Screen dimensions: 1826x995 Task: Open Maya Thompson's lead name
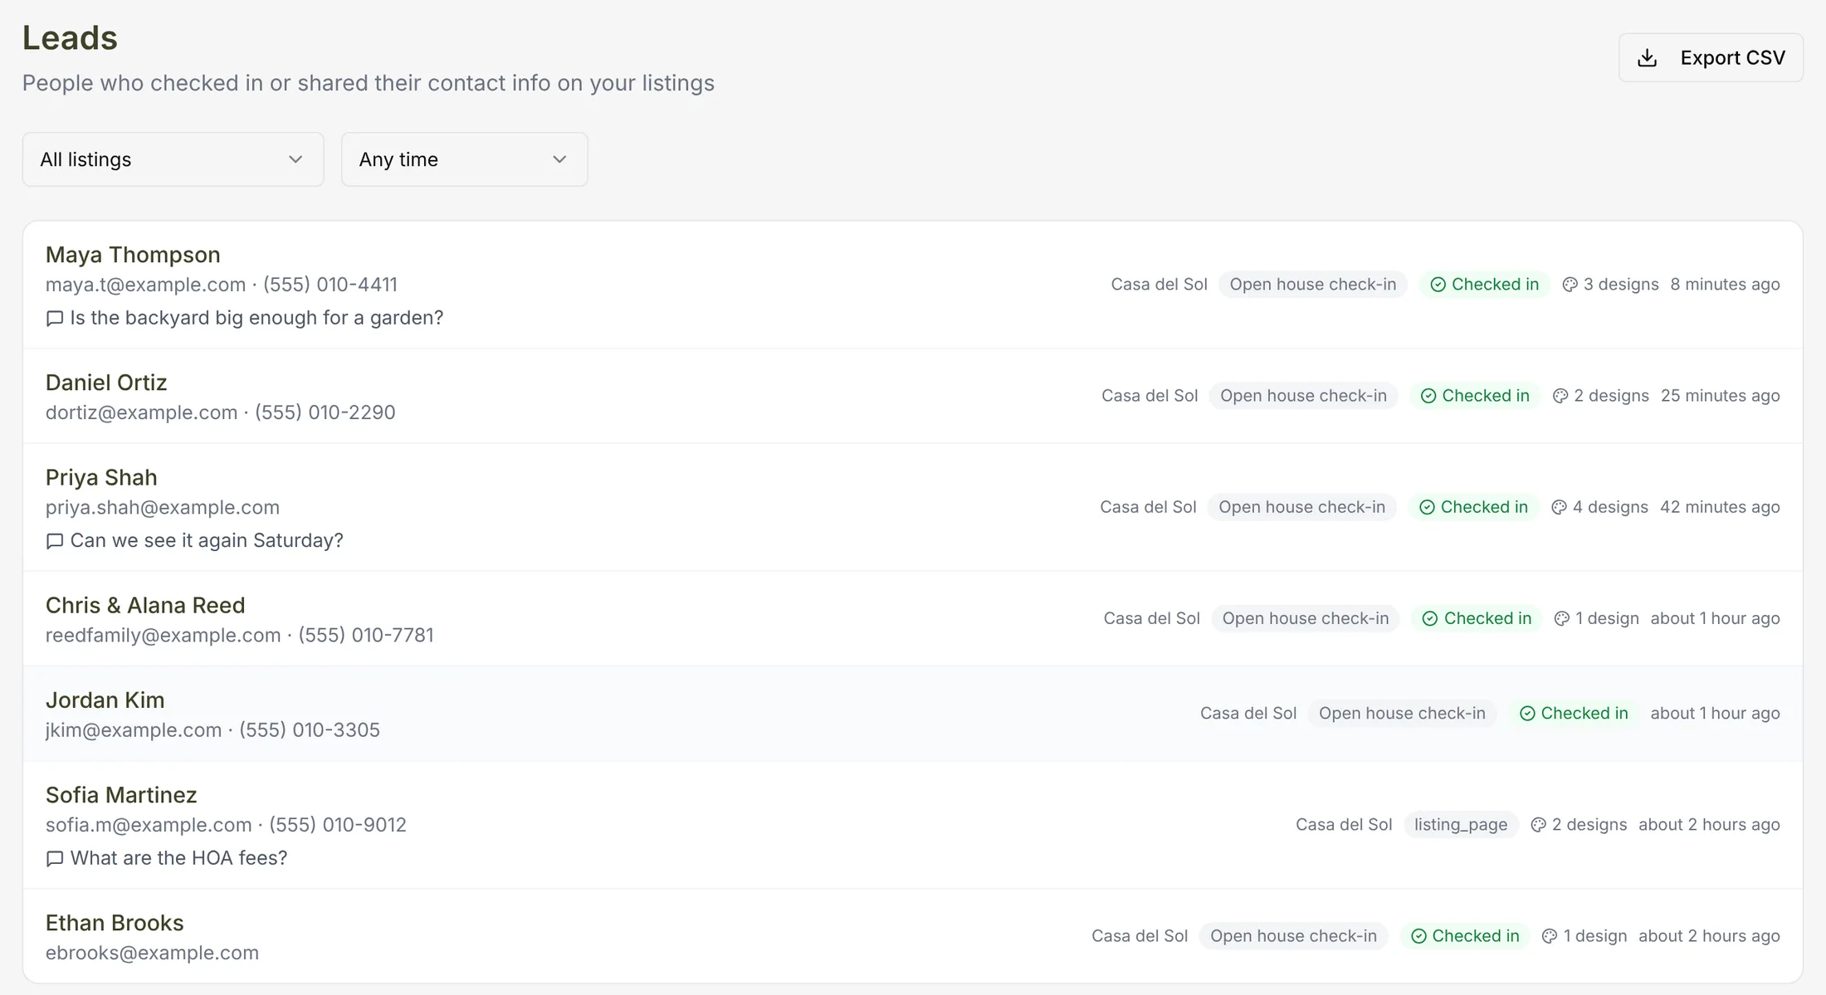point(133,255)
